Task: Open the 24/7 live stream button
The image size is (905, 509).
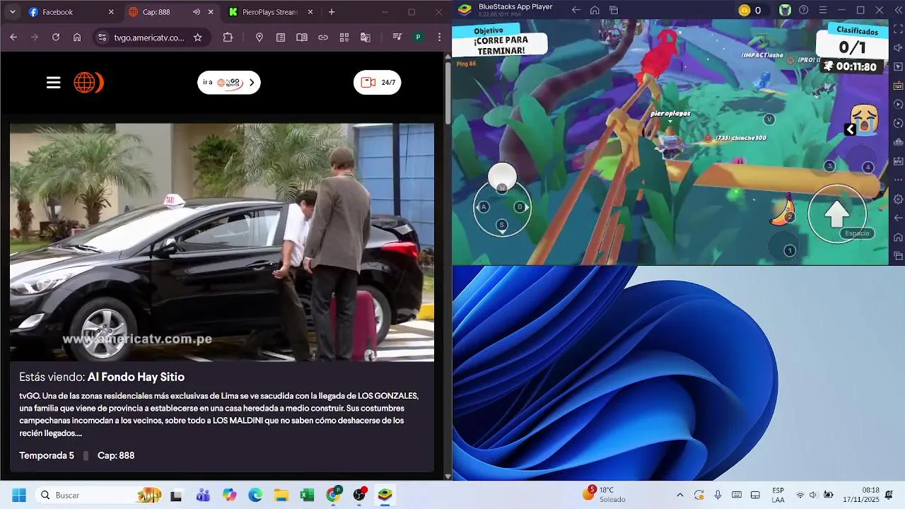Action: click(378, 83)
